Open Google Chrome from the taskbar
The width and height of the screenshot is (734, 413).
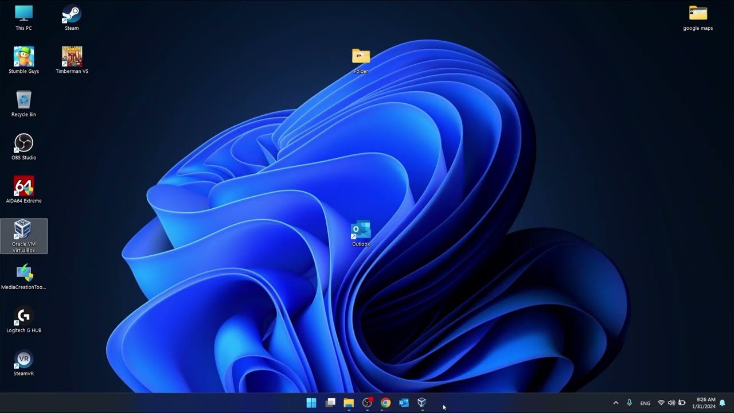(385, 403)
